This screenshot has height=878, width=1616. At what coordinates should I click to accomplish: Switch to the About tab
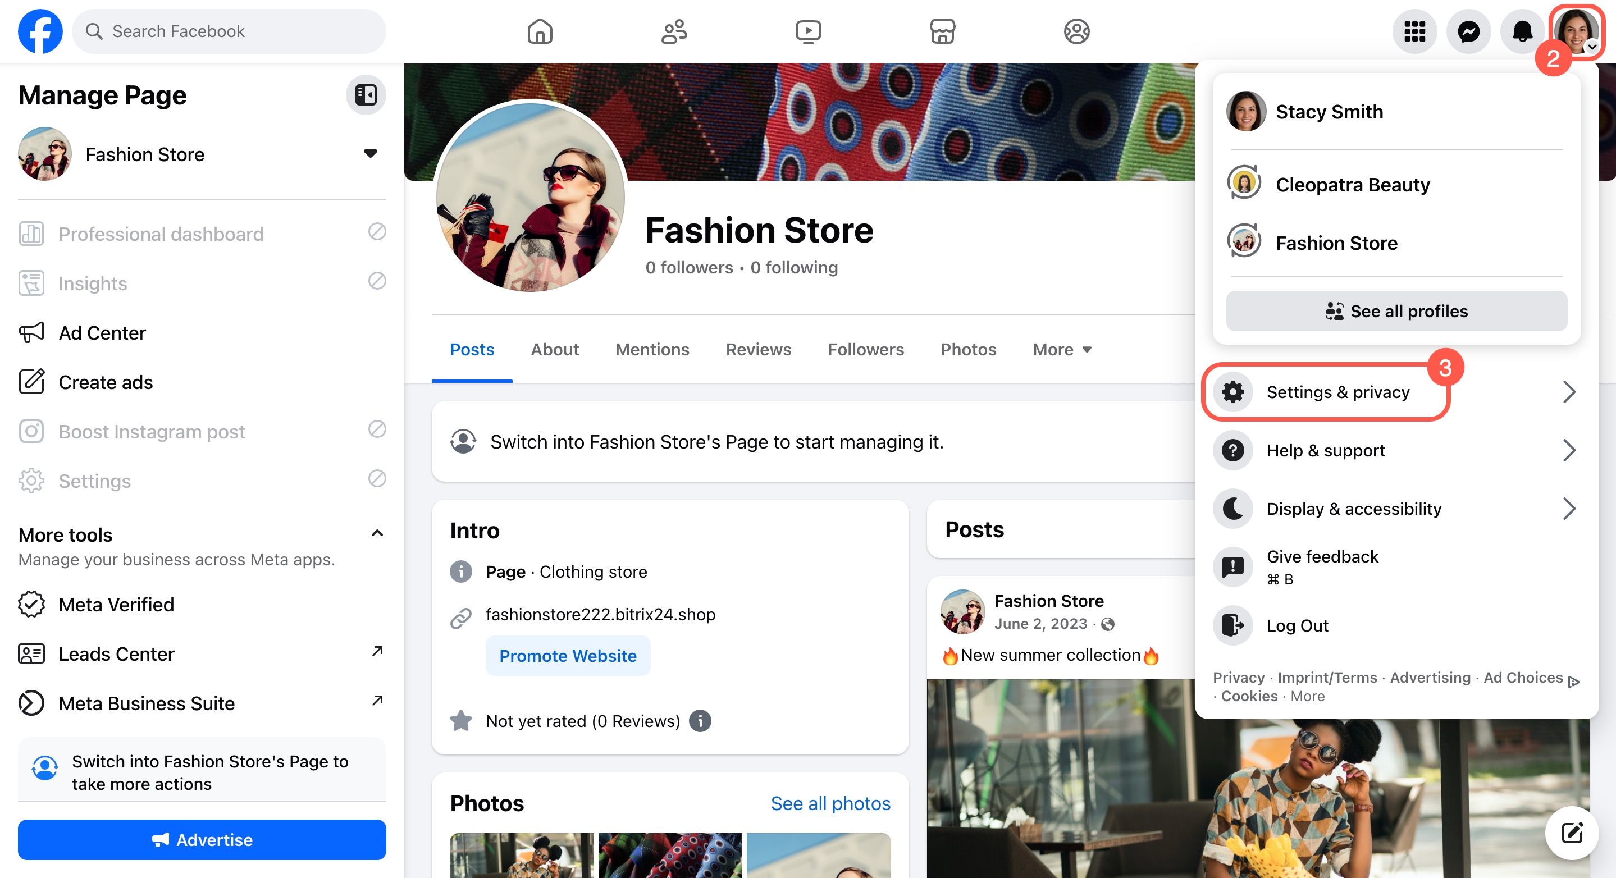tap(555, 349)
